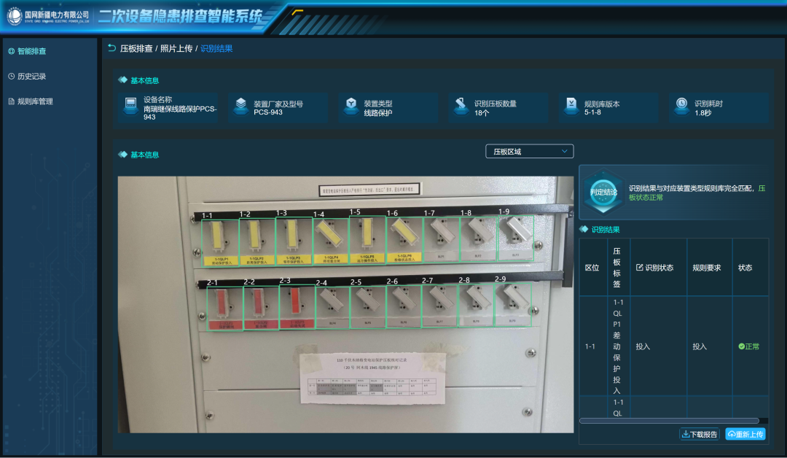The image size is (787, 458).
Task: Click the 装置厂家及型号 layers icon
Action: point(241,106)
